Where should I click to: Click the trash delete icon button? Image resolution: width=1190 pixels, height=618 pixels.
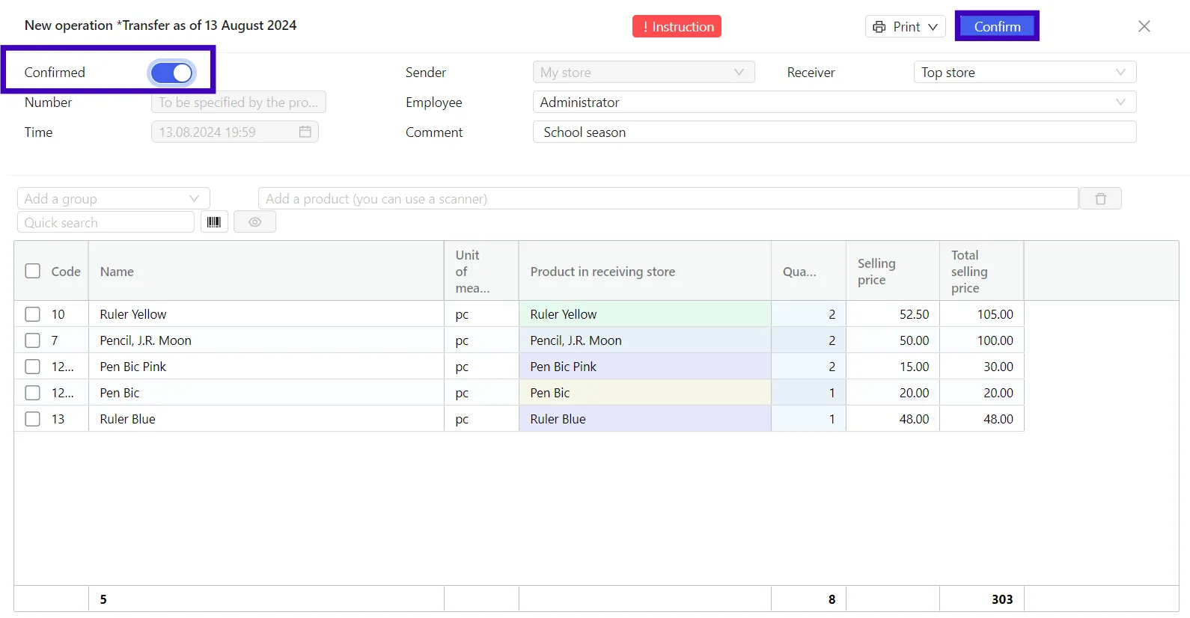[1100, 199]
